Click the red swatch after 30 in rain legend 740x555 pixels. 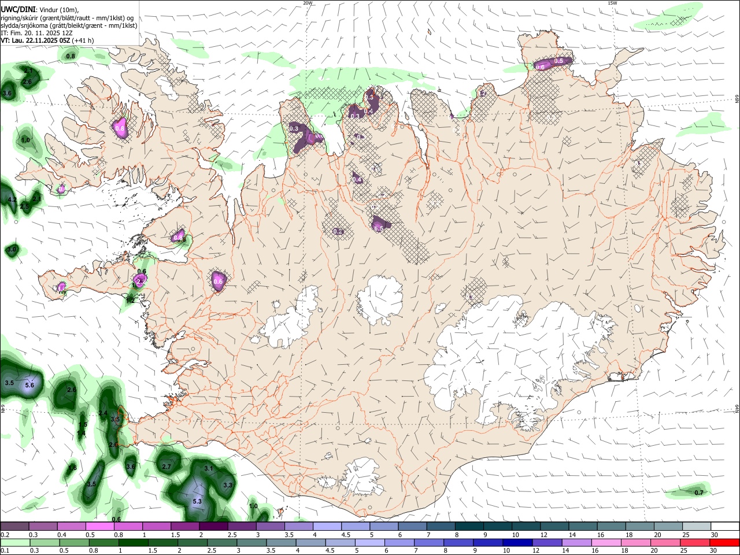[725, 542]
